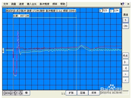
Task: Click the 终点 endpoint button
Action: (x=125, y=56)
